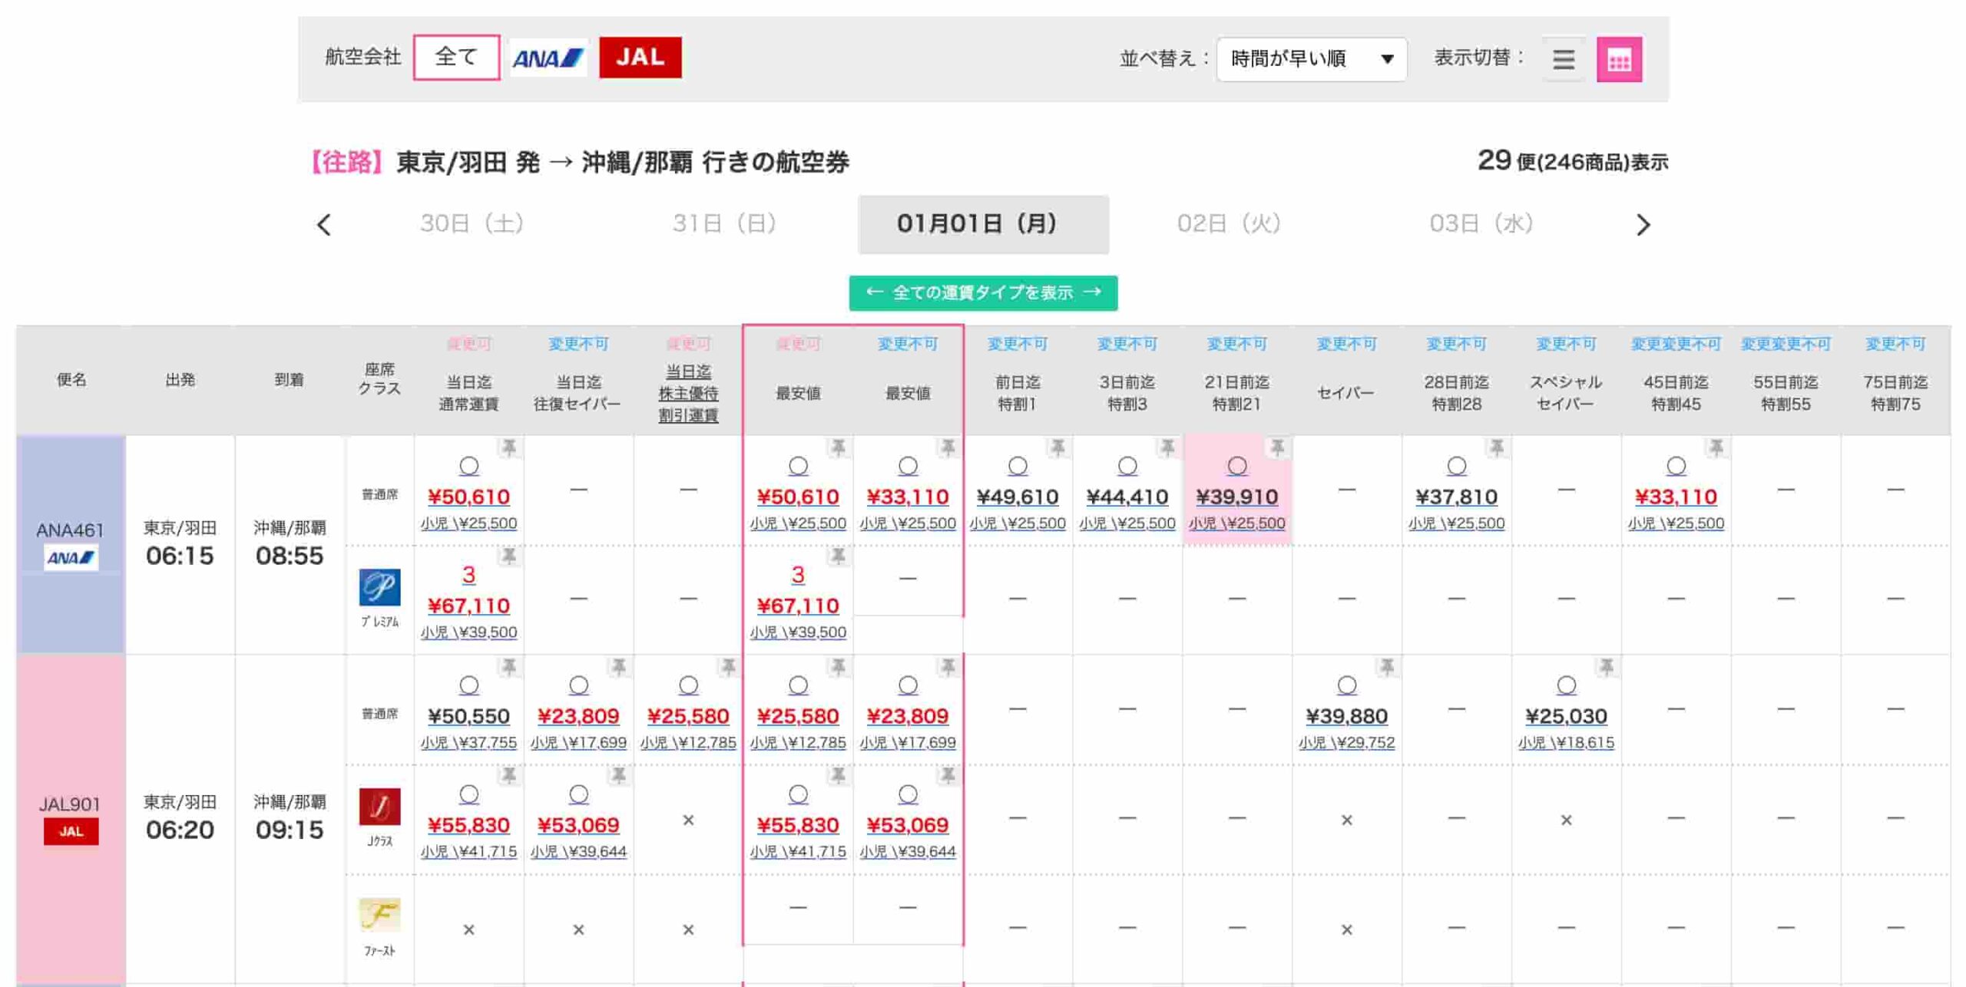The width and height of the screenshot is (1966, 987).
Task: Click flight name JAL901
Action: pyautogui.click(x=70, y=804)
